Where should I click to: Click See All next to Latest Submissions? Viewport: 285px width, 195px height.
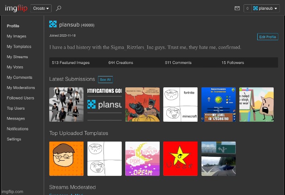point(105,80)
